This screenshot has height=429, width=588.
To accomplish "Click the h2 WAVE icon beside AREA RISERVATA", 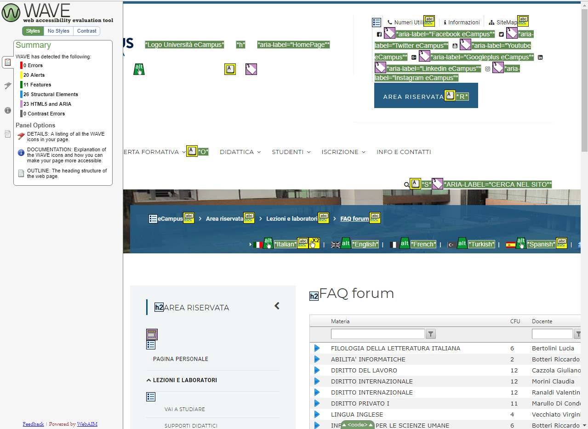I will tap(159, 308).
